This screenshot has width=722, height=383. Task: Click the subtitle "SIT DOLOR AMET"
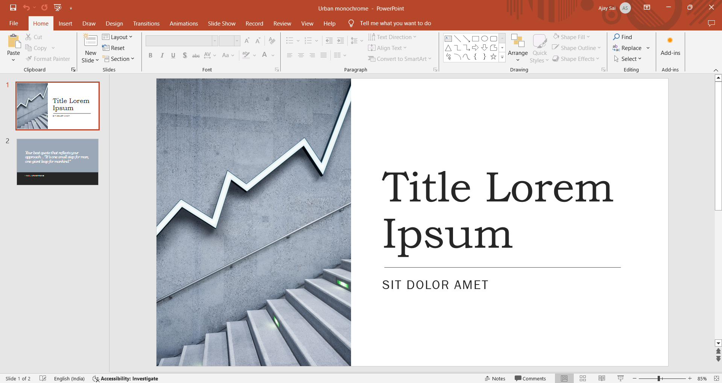[x=435, y=285]
